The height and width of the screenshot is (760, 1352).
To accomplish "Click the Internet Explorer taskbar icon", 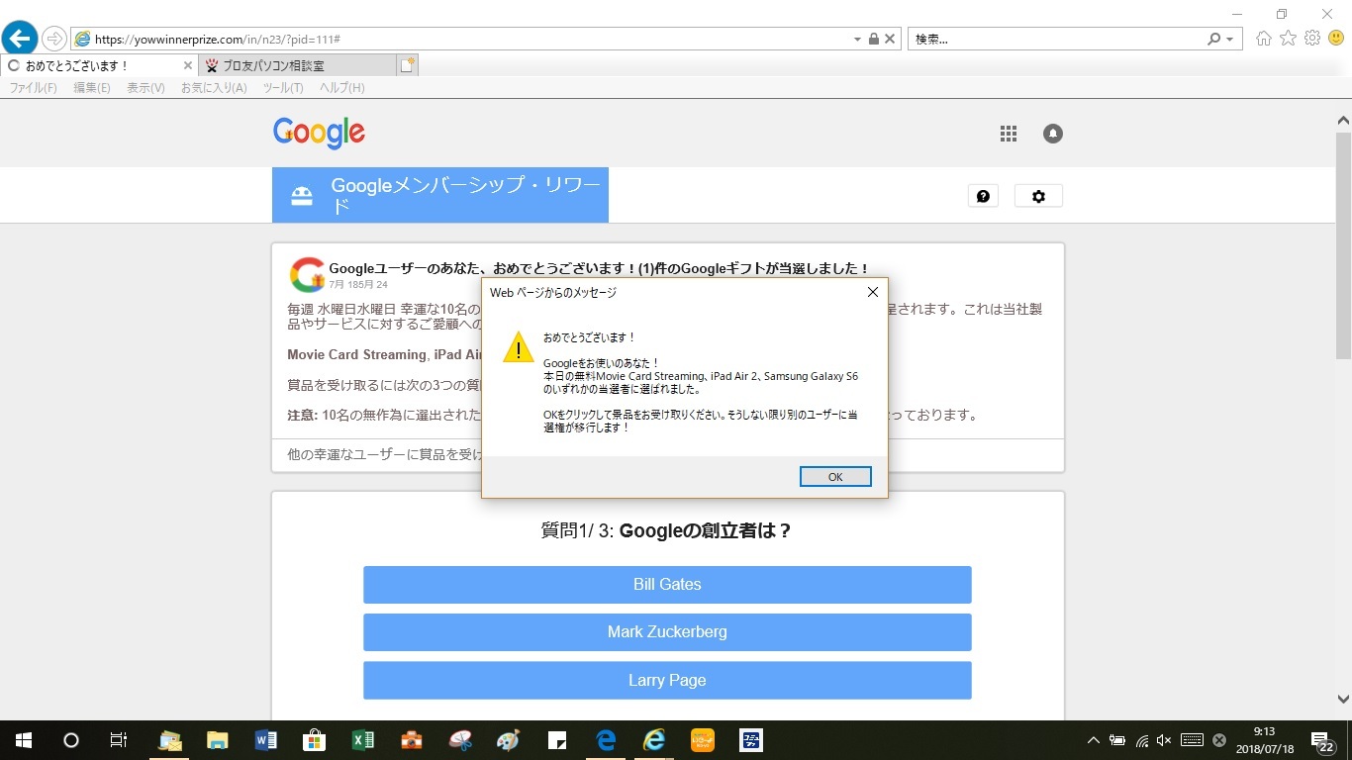I will [x=654, y=740].
